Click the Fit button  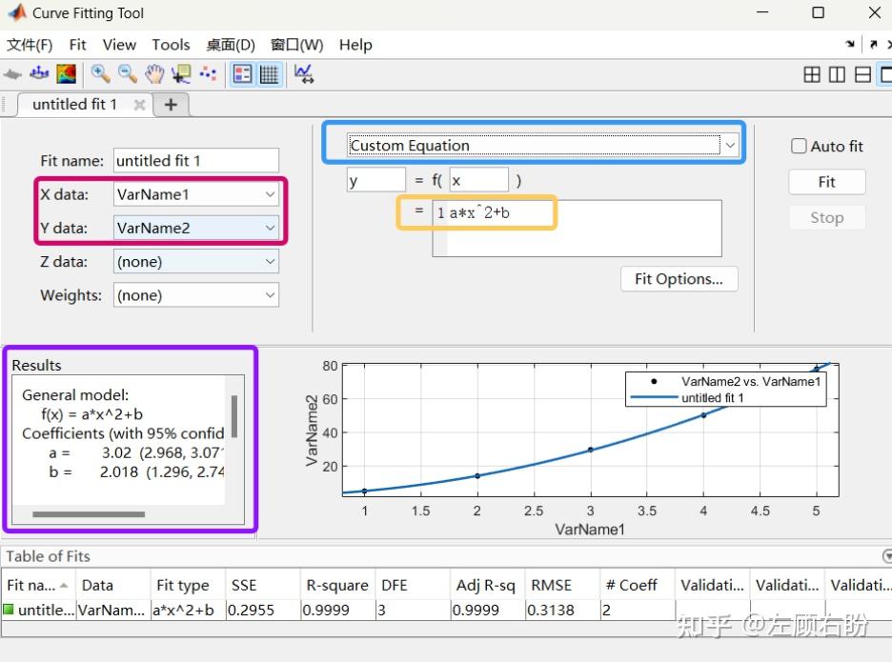point(826,182)
